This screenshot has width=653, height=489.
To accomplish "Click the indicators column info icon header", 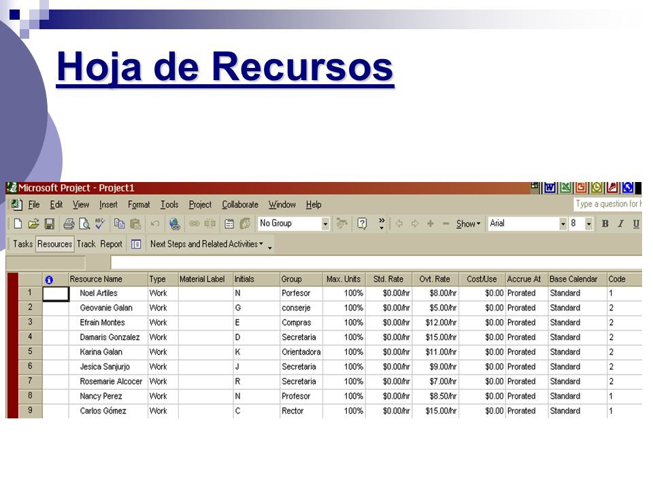I will [x=49, y=280].
